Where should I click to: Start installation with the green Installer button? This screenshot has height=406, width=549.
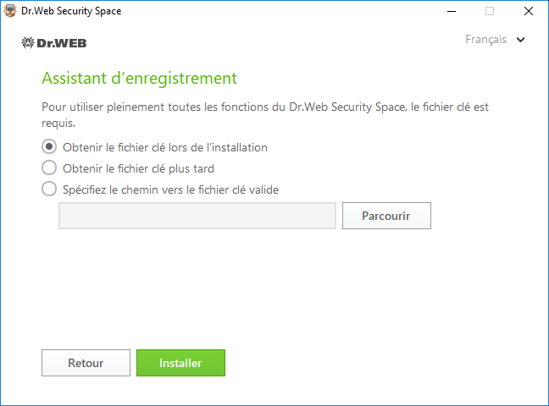[180, 363]
